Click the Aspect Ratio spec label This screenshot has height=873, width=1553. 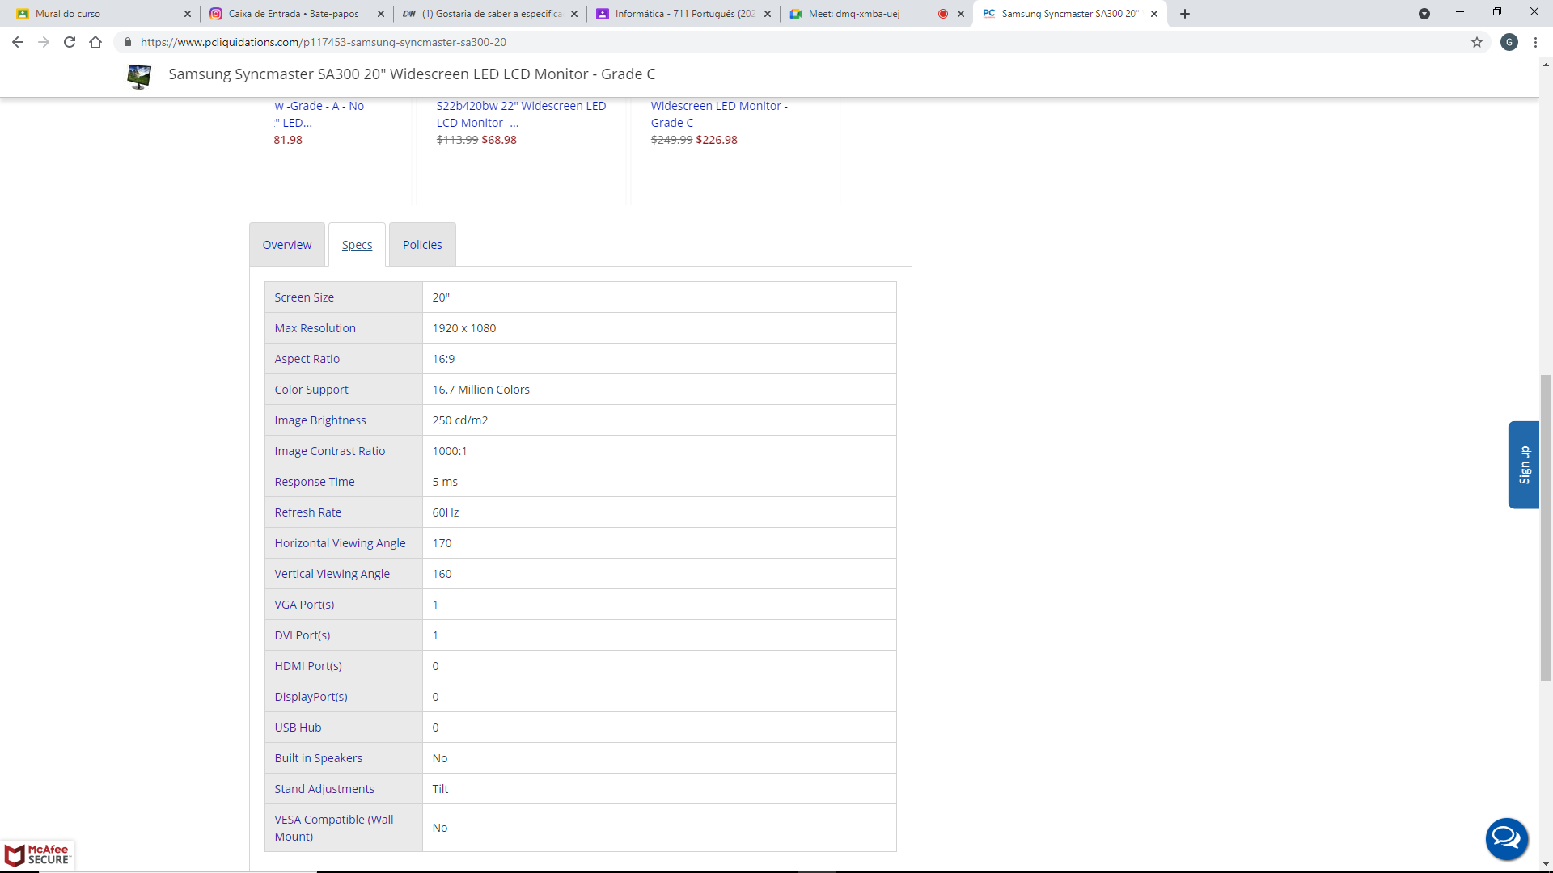tap(307, 359)
